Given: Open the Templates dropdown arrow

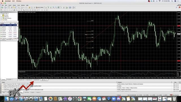Looking at the screenshot, I should point(75,7).
